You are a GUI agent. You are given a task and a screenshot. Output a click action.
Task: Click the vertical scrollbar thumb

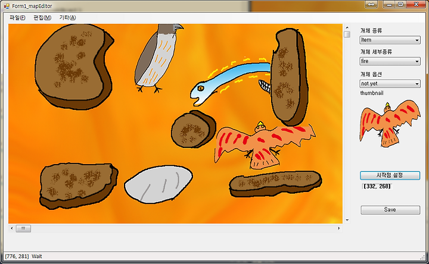(347, 34)
